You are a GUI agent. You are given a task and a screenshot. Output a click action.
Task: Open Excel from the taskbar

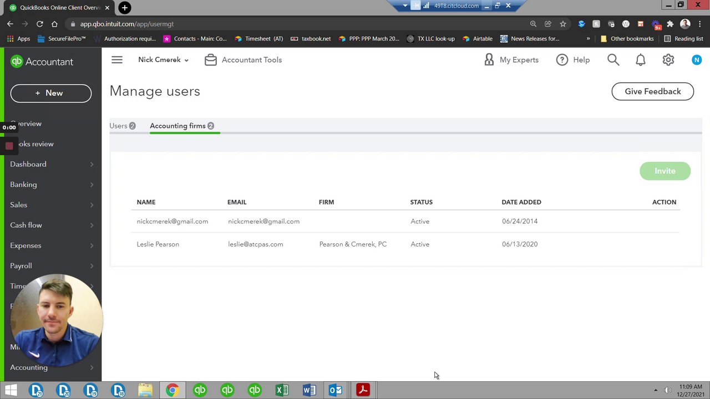(x=282, y=390)
